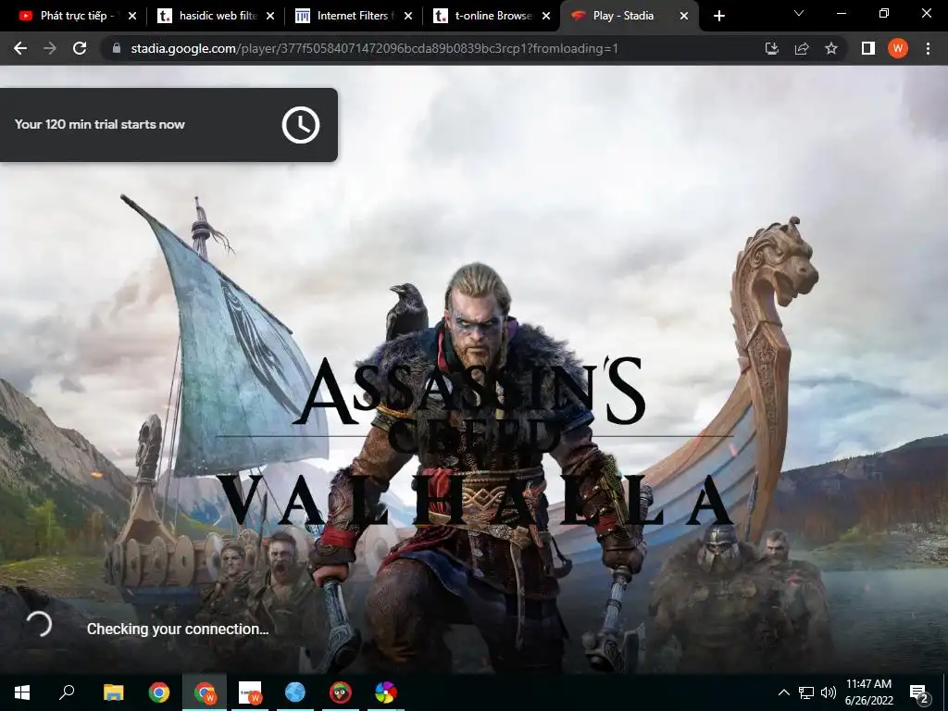This screenshot has height=711, width=948.
Task: Close the hasidic web filter tab
Action: coord(270,16)
